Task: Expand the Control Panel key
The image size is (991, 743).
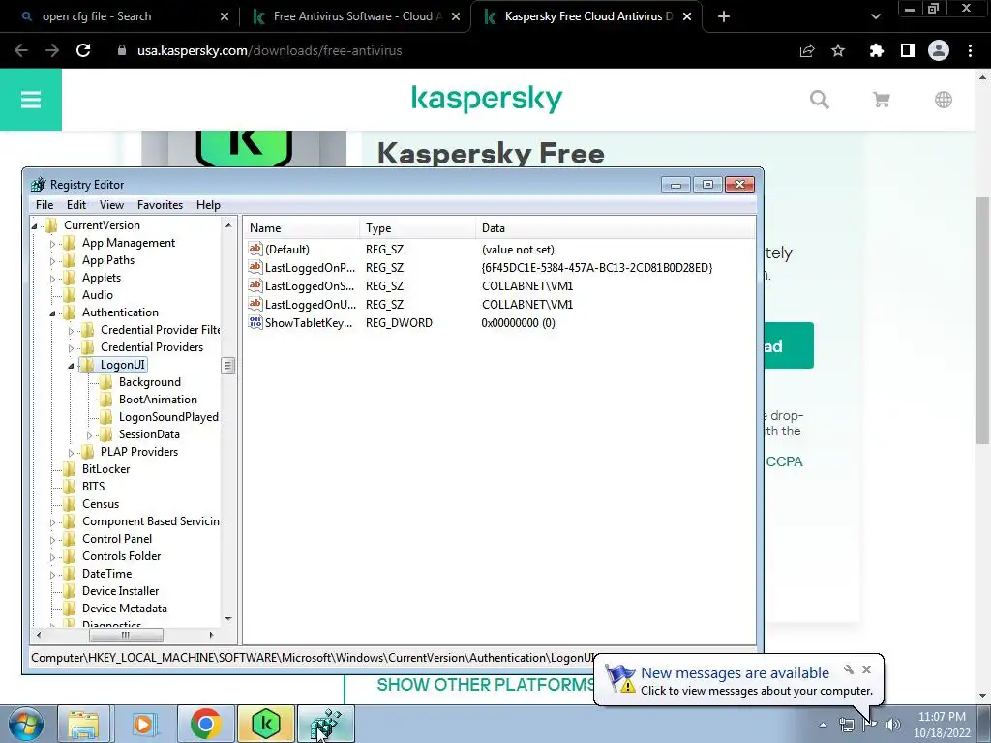Action: point(52,540)
